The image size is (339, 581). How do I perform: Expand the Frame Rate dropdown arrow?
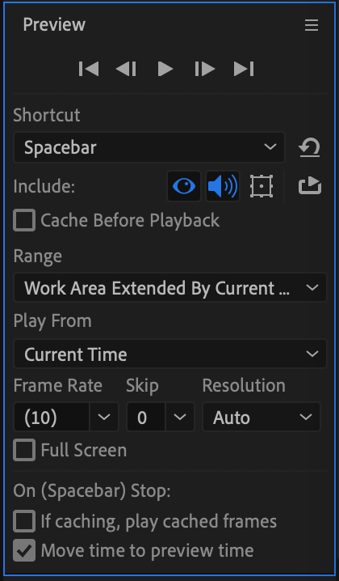point(104,417)
